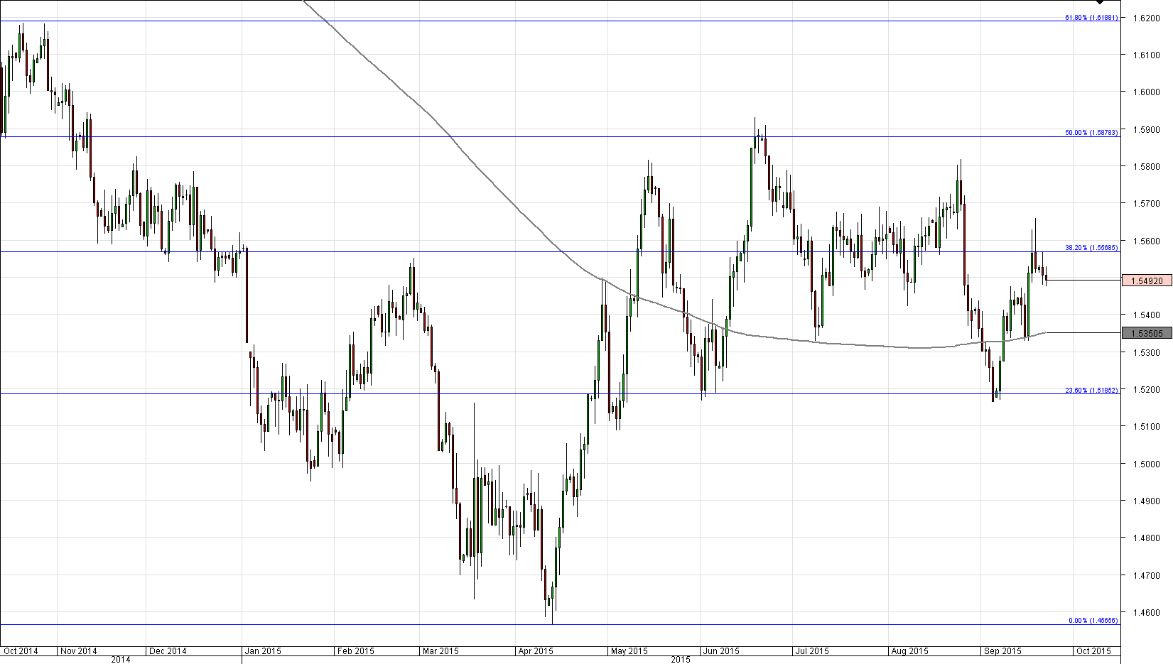
Task: Click the 1.4700 price axis label
Action: click(1146, 575)
